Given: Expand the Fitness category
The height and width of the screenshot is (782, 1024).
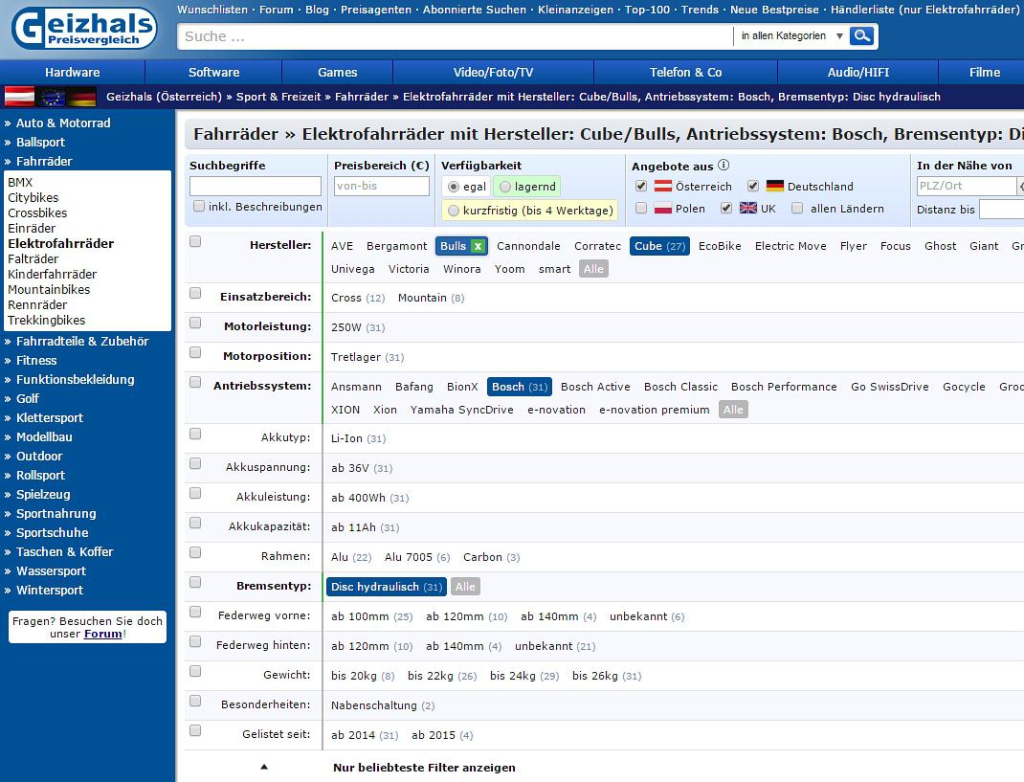Looking at the screenshot, I should coord(36,360).
